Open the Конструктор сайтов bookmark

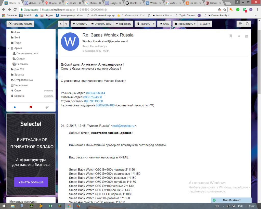pyautogui.click(x=69, y=16)
